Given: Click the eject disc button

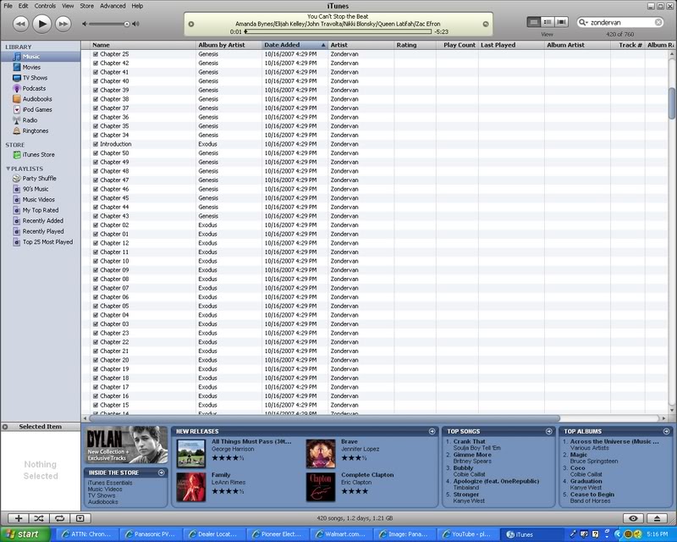Looking at the screenshot, I should tap(658, 518).
